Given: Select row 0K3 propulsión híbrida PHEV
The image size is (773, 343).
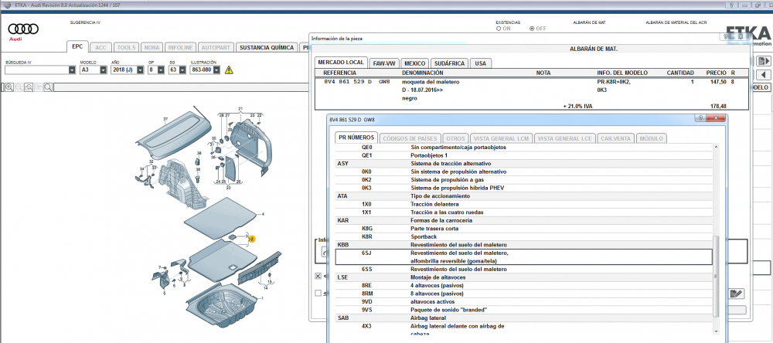Looking at the screenshot, I should 523,188.
